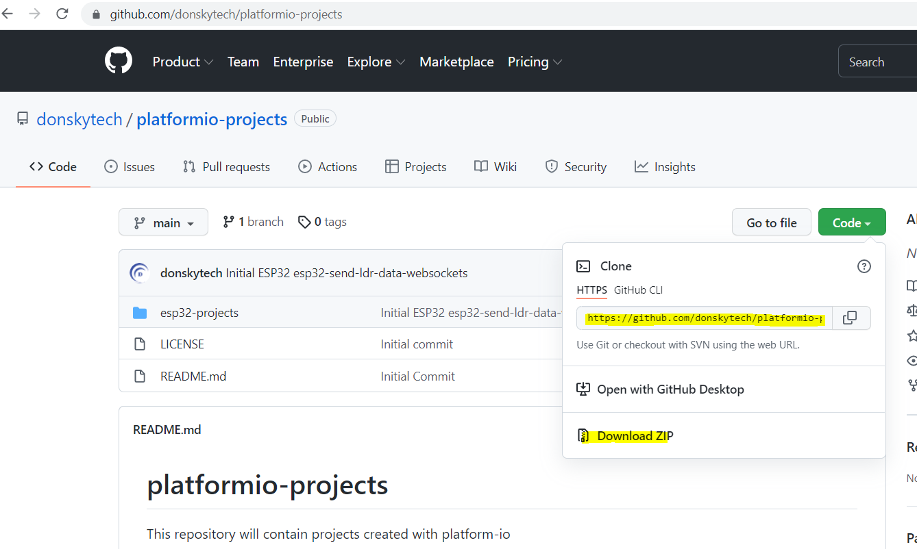Click the LICENSE row's Initial commit message
This screenshot has width=917, height=549.
(x=417, y=344)
